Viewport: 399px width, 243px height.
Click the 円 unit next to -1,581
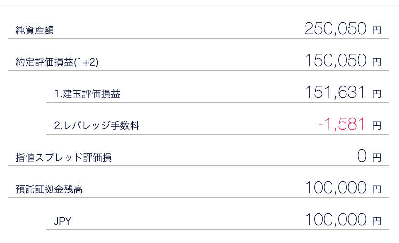377,126
